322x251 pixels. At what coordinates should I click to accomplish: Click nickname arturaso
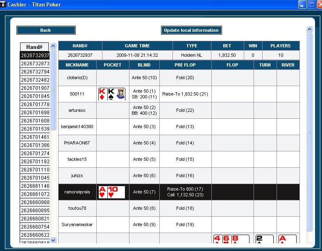77,110
